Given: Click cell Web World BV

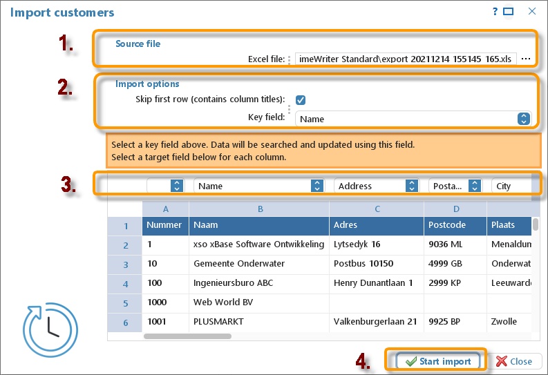Looking at the screenshot, I should tap(259, 302).
